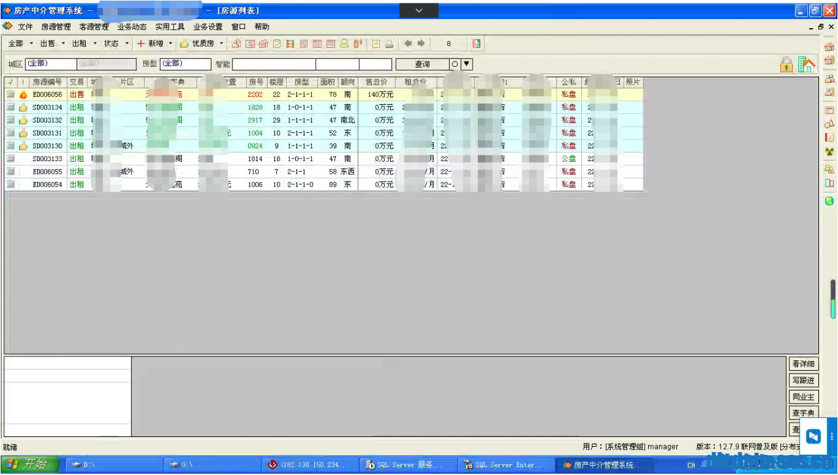Tick the row selector for ED006056
Screen dimensions: 838x475
click(x=10, y=94)
